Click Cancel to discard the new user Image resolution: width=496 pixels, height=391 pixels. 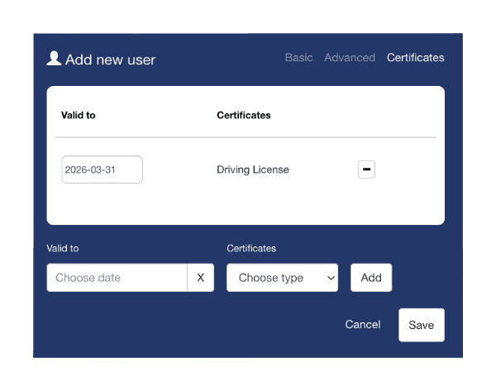(362, 325)
